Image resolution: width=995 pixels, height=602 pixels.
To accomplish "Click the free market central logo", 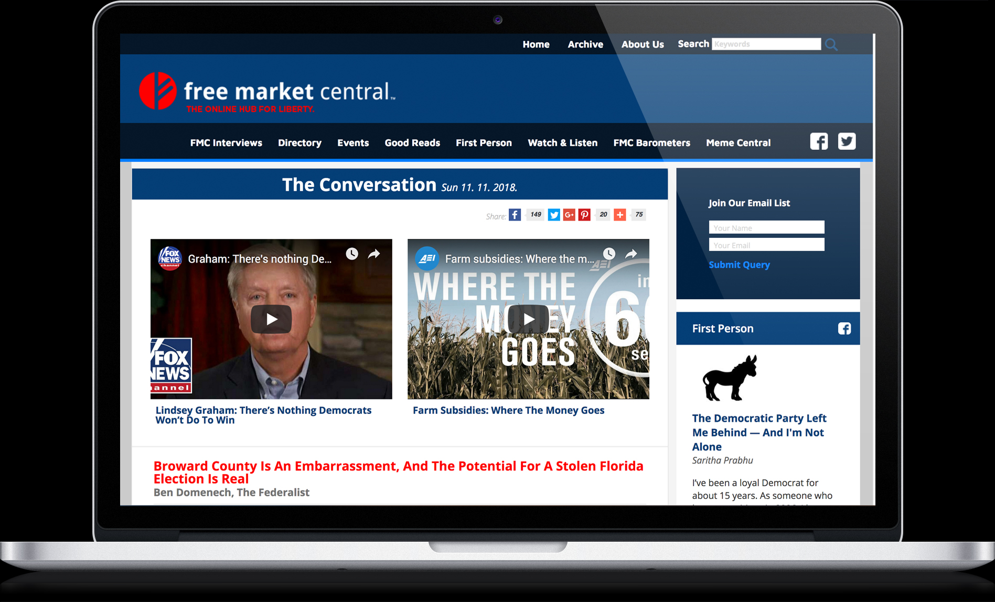I will point(268,92).
